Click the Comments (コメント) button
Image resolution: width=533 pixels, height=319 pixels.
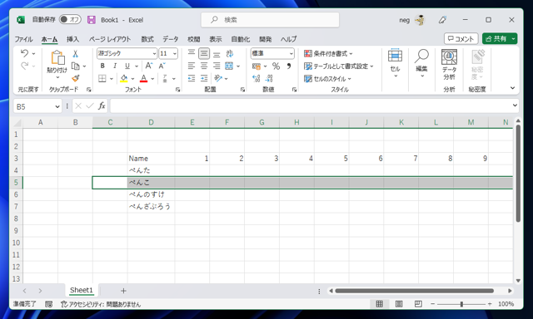tap(461, 39)
